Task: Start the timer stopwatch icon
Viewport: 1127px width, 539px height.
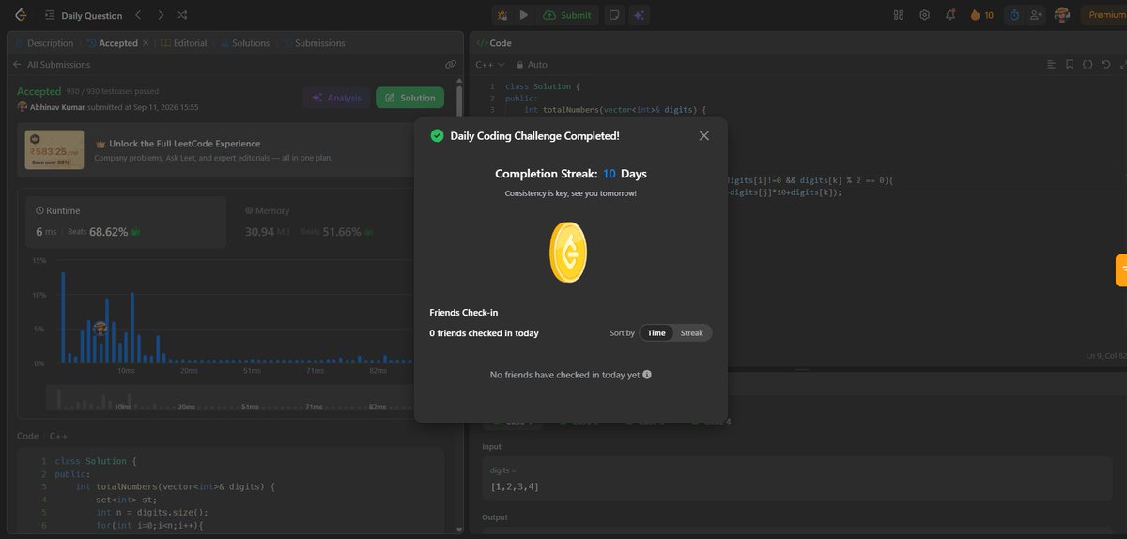Action: [1014, 15]
